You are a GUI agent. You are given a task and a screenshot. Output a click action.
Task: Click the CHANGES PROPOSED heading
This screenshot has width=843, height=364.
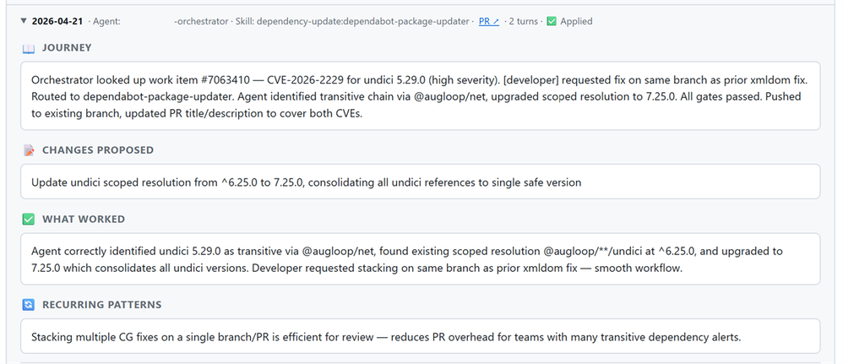[x=98, y=150]
